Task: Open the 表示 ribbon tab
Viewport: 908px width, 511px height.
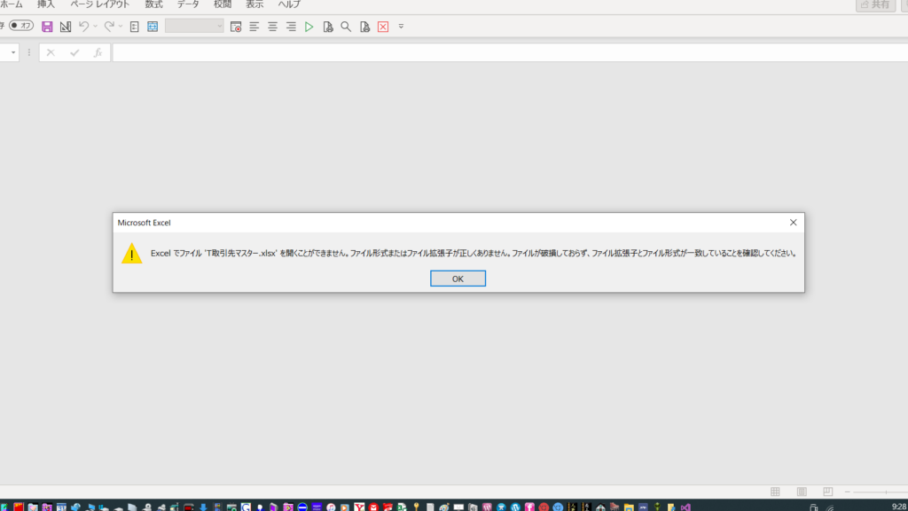Action: (x=254, y=4)
